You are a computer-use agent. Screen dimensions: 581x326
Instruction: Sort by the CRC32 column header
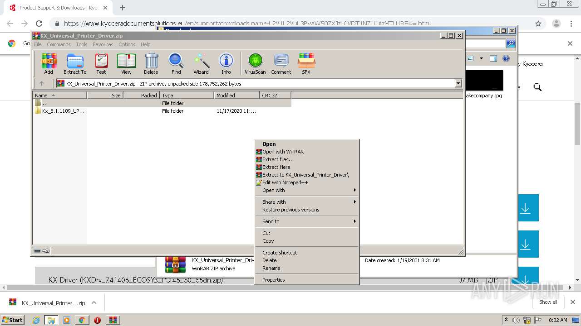click(x=275, y=95)
